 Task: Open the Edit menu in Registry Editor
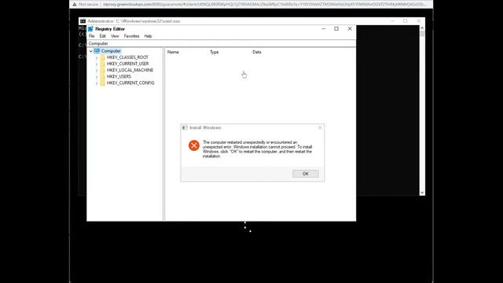(103, 36)
